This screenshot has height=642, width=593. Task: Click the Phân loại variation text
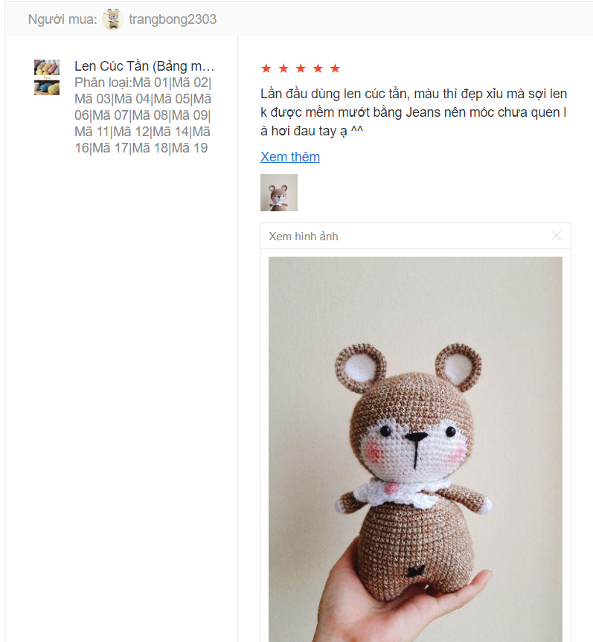click(143, 115)
